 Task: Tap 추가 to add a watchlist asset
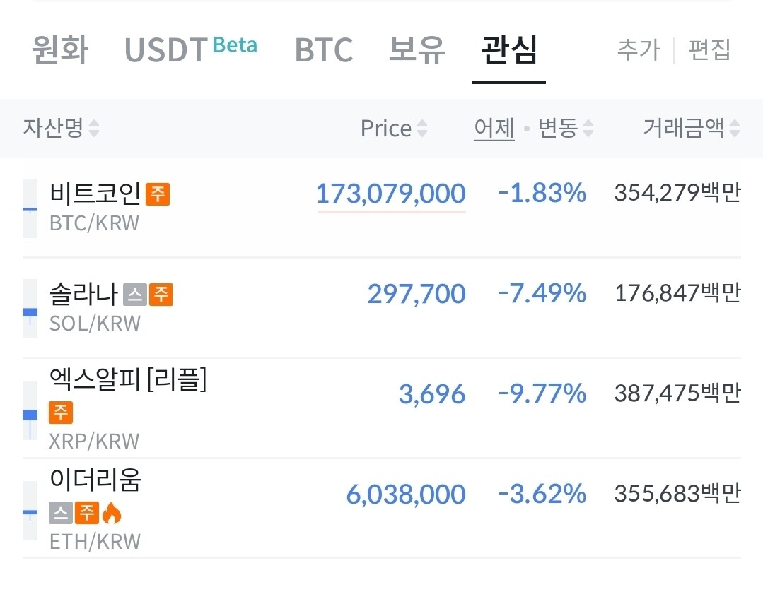click(x=638, y=50)
